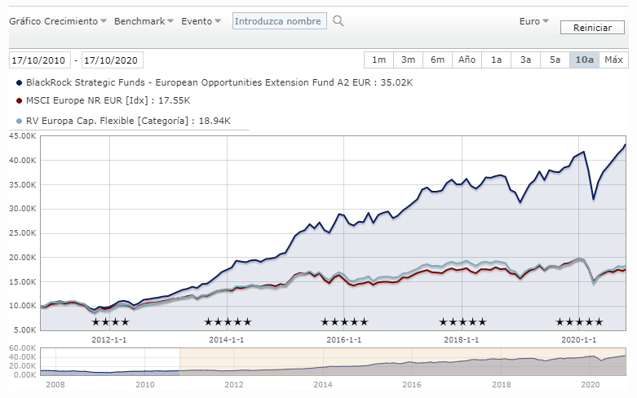Click the four-star rating near 2012-1-1
This screenshot has width=637, height=398.
[110, 322]
